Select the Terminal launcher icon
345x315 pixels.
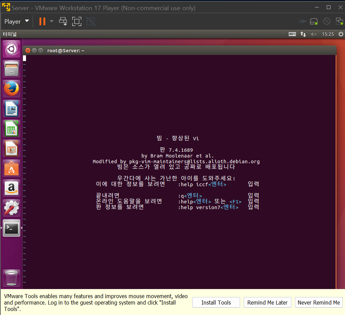point(11,228)
